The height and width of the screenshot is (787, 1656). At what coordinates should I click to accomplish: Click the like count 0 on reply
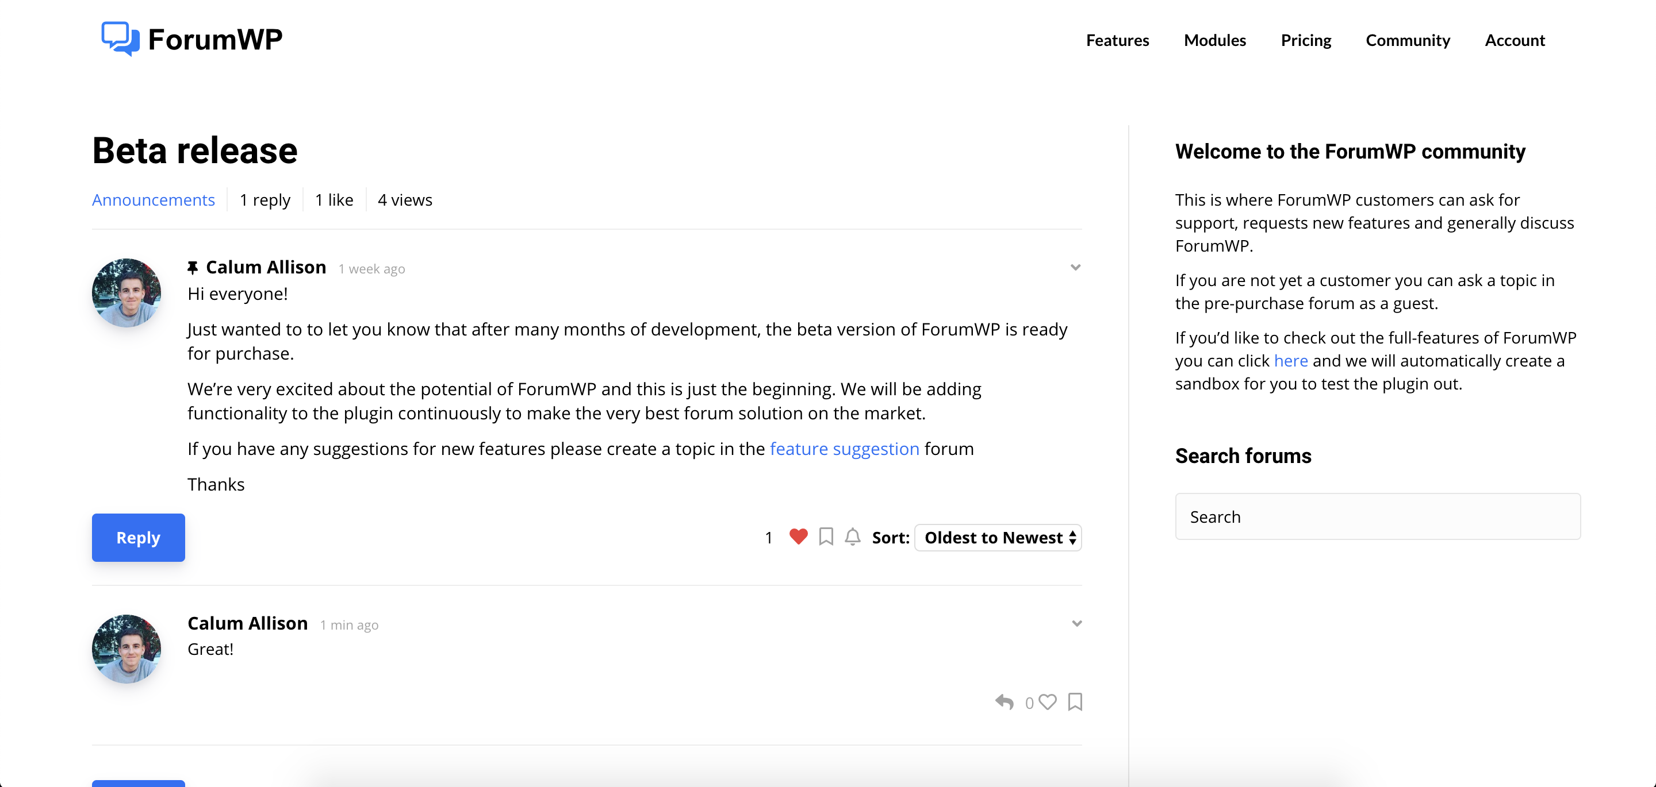[1029, 703]
